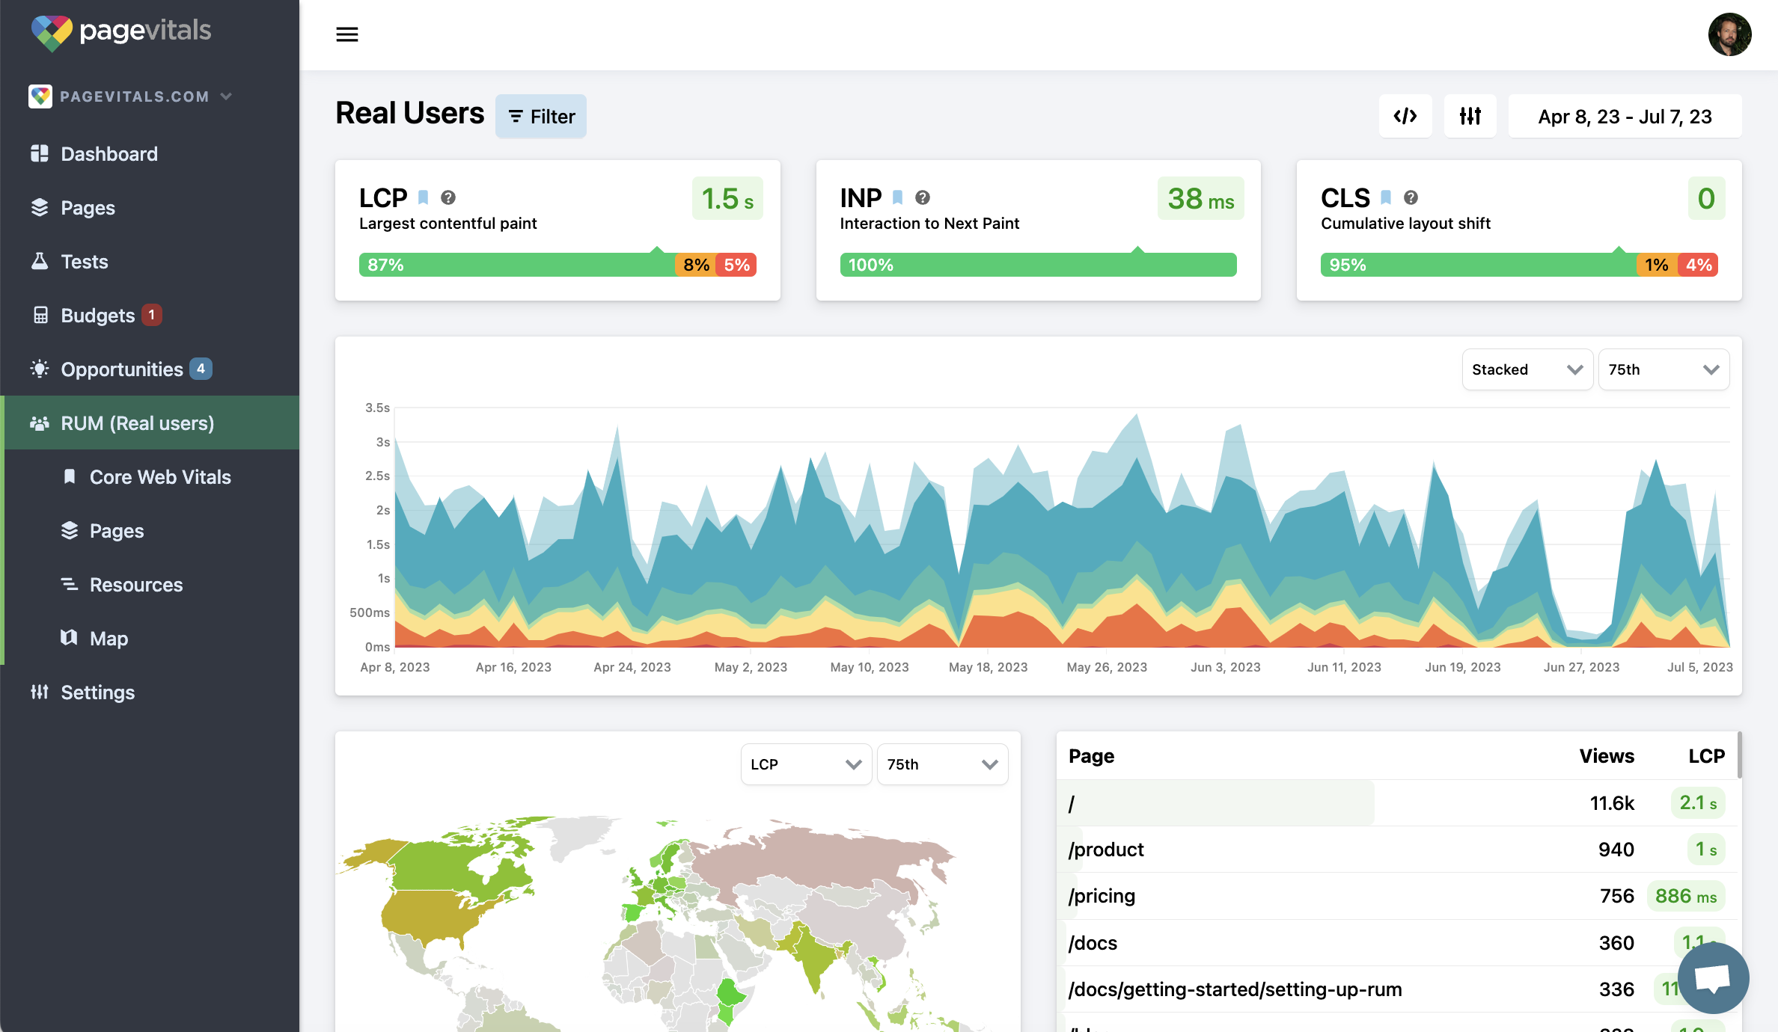Click the hamburger menu icon
The height and width of the screenshot is (1032, 1778).
[x=346, y=34]
